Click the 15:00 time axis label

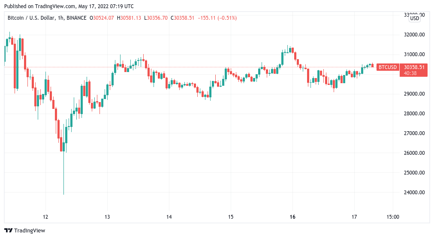click(x=393, y=217)
